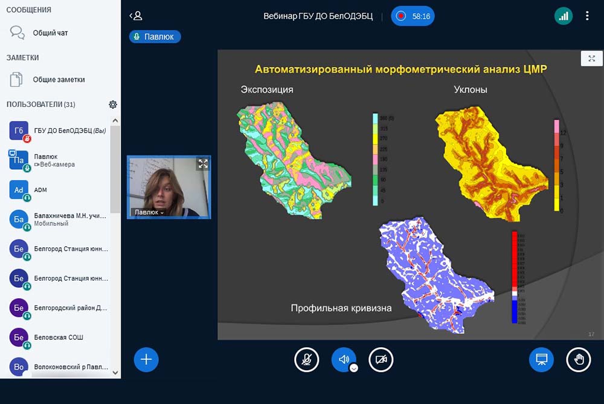The image size is (604, 404).
Task: Click the ПОЛЬЗОВАТЕЛИ (31) heading
Action: pos(41,104)
